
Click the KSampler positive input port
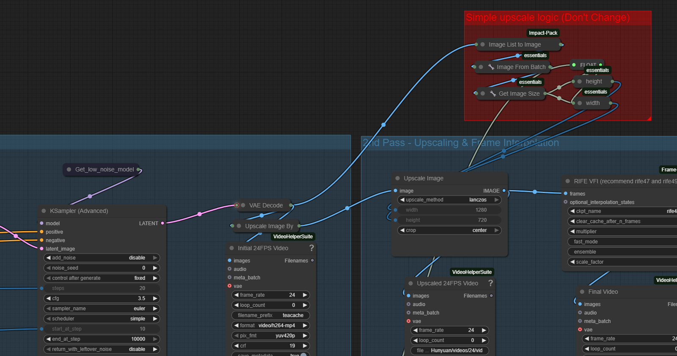41,232
